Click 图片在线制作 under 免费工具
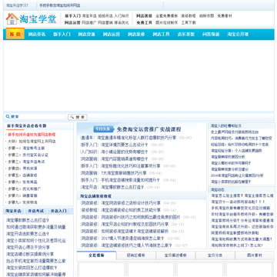 click(x=166, y=22)
